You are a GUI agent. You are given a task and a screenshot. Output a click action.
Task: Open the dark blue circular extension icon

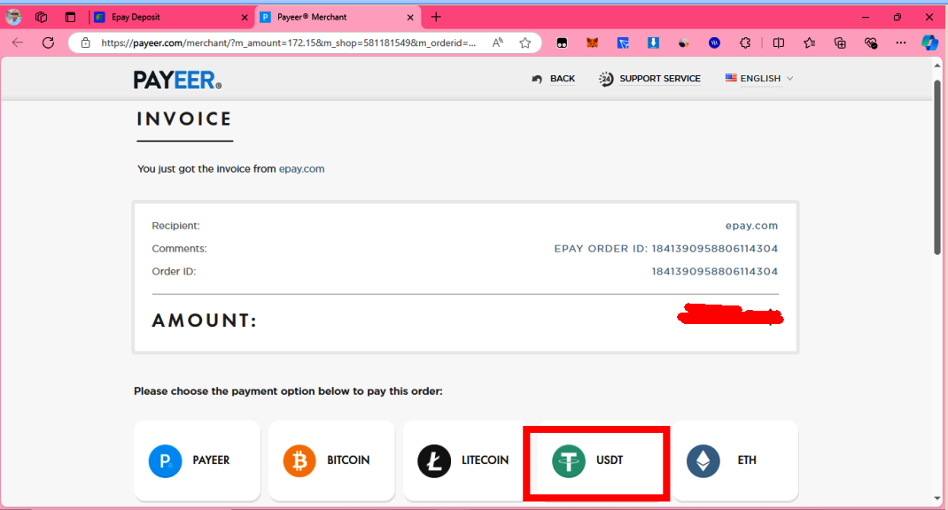point(715,42)
